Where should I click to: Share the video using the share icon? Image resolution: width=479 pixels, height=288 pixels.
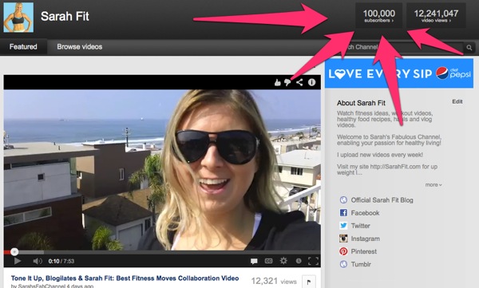(299, 82)
